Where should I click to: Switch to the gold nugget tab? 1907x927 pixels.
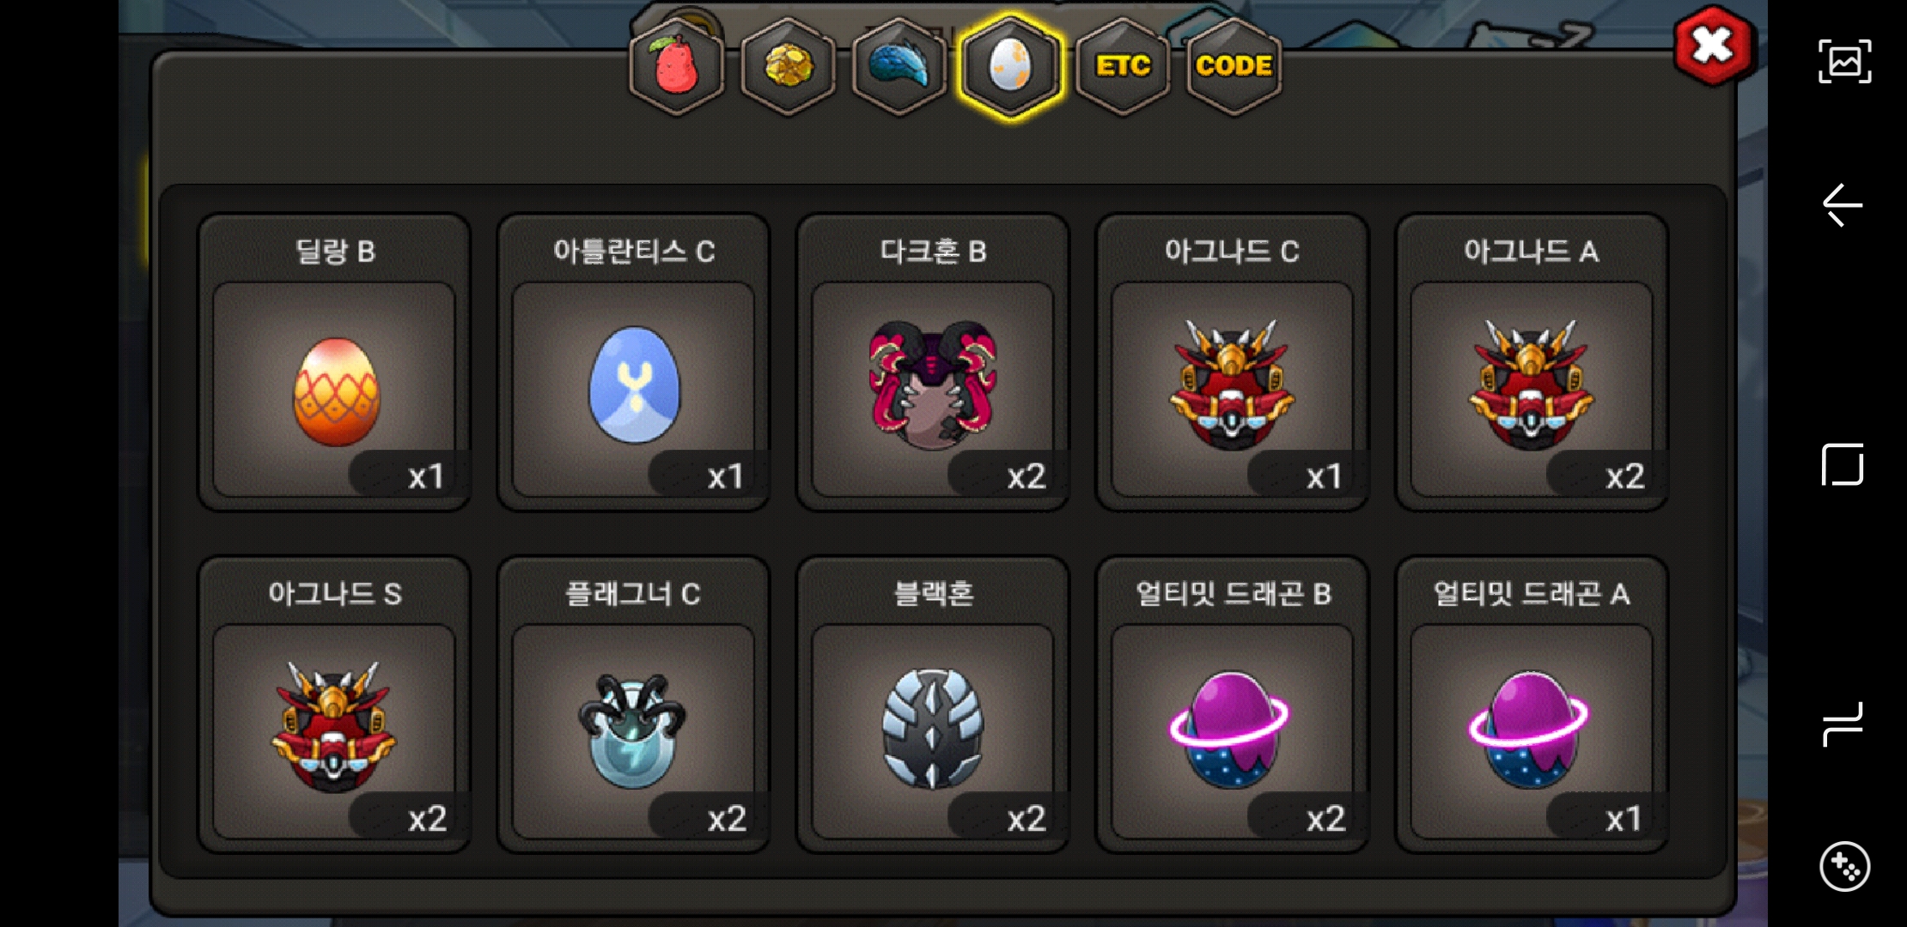point(788,66)
